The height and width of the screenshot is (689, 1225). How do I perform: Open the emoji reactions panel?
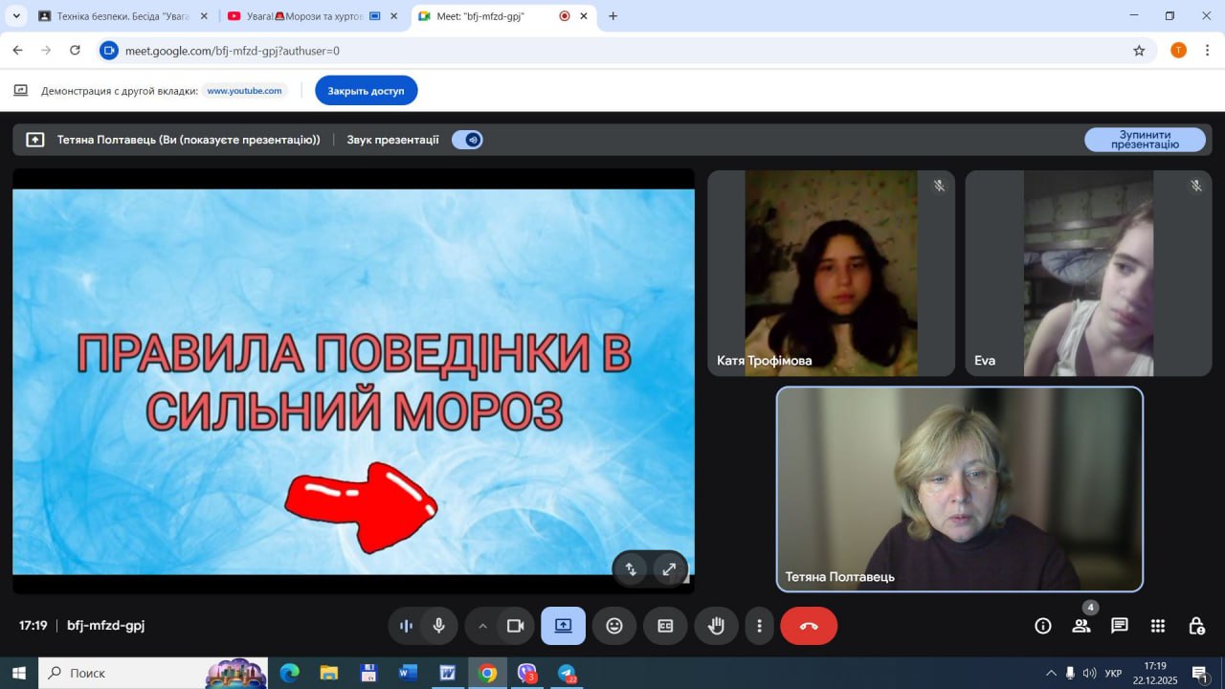tap(614, 626)
